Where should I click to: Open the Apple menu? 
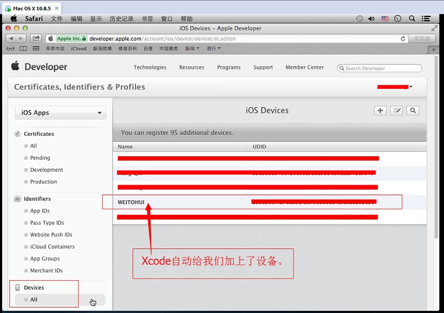click(13, 19)
